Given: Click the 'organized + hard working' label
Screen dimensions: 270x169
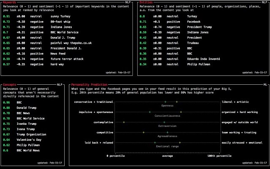Looking at the screenshot, I should pyautogui.click(x=240, y=112).
